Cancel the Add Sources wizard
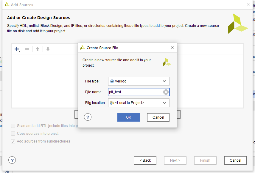Image resolution: width=255 pixels, height=173 pixels. tap(235, 160)
